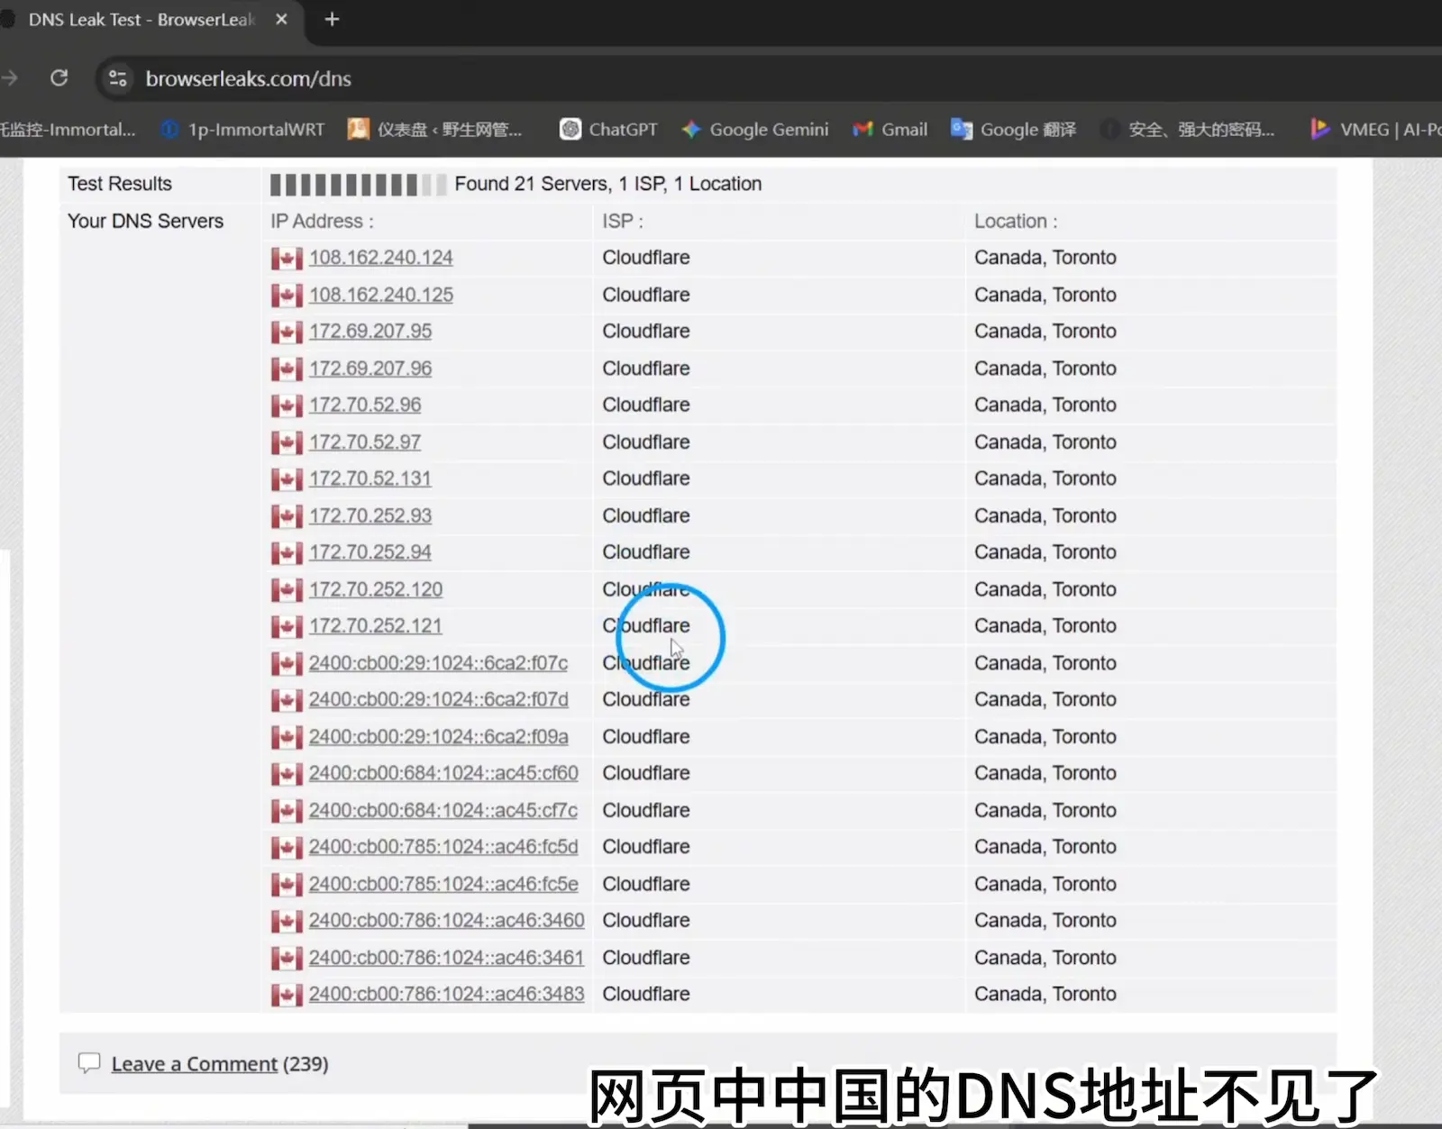This screenshot has width=1442, height=1129.
Task: Open the Google 翻译 bookmark
Action: [1012, 129]
